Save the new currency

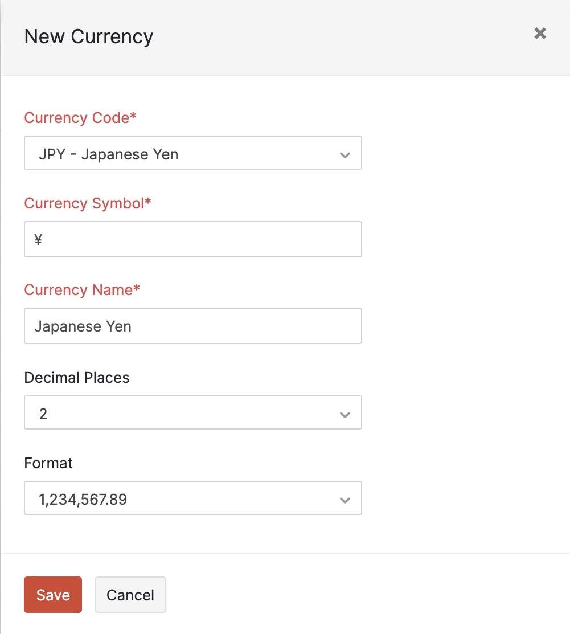[x=52, y=594]
